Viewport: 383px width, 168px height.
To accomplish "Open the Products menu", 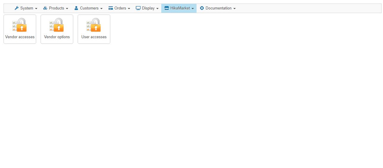I will coord(56,8).
